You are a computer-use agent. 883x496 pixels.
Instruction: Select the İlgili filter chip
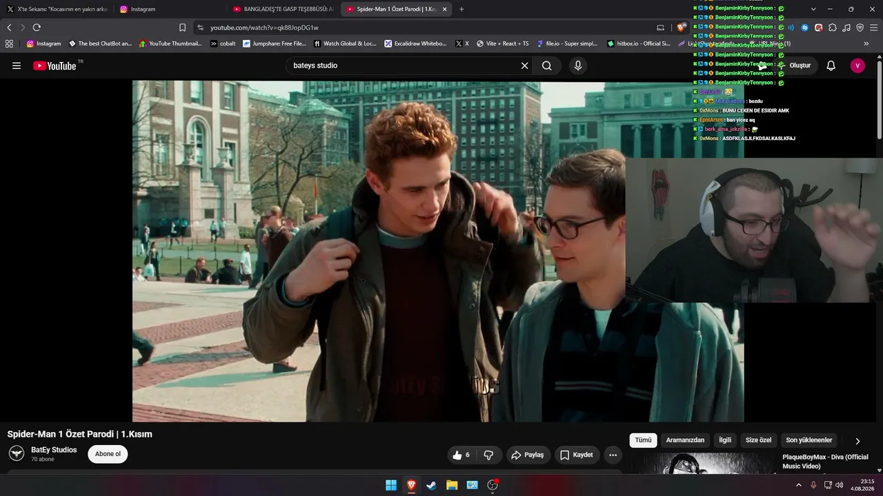click(x=725, y=440)
